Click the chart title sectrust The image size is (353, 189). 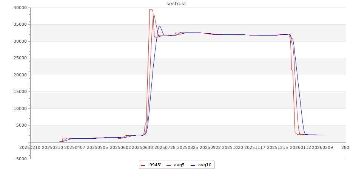click(x=176, y=4)
